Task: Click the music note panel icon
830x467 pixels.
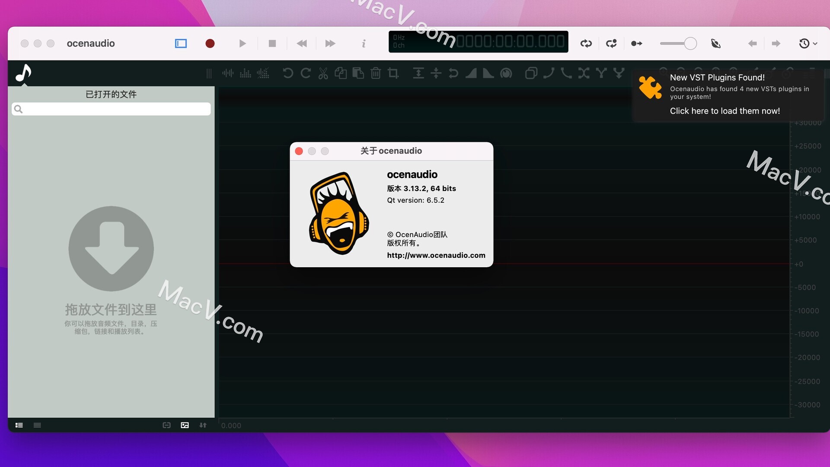Action: (23, 73)
